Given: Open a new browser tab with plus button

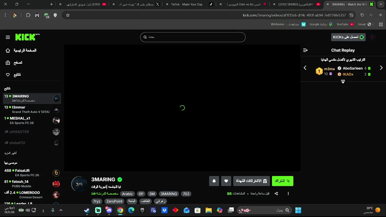Looking at the screenshot, I should pos(51,4).
